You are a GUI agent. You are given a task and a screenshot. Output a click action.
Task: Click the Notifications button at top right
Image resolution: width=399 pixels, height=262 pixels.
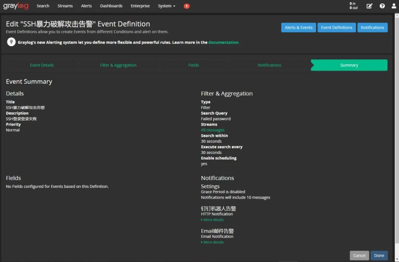point(372,27)
